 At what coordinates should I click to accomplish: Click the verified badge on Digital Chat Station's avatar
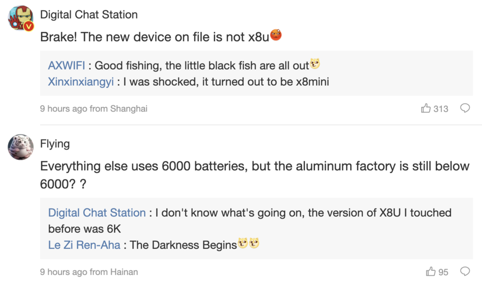pos(29,26)
